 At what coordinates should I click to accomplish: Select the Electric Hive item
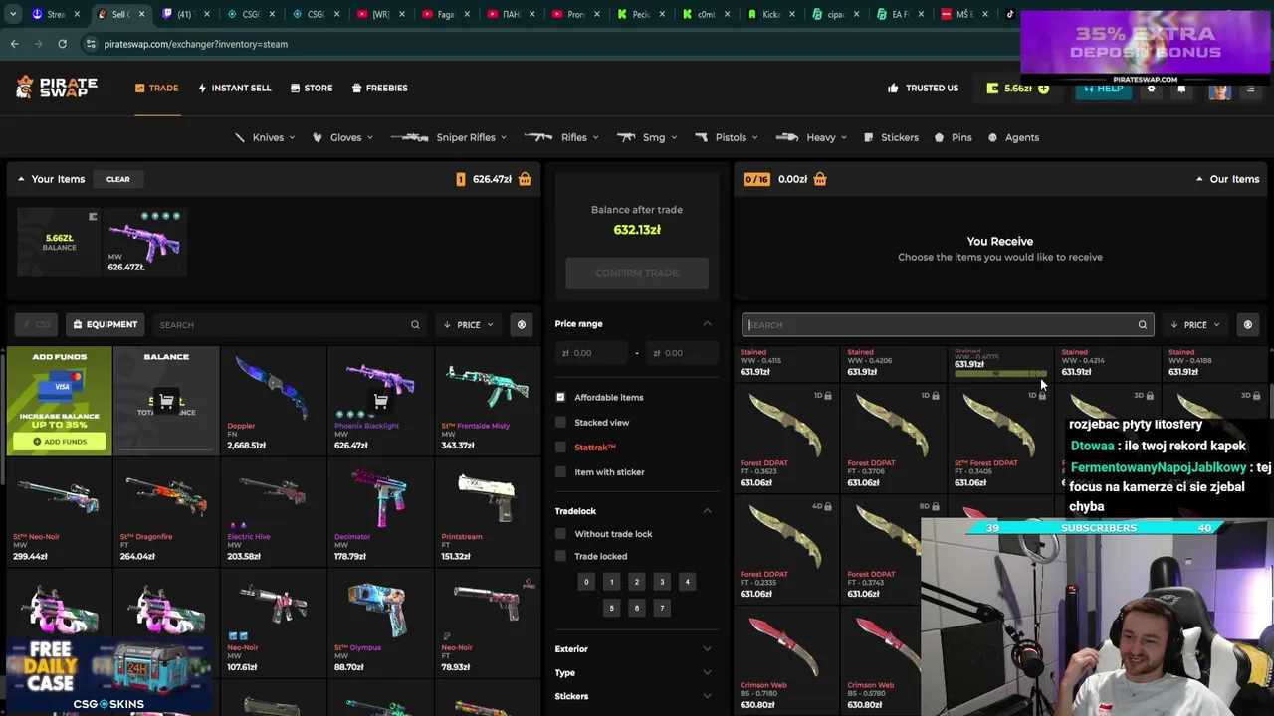pos(273,512)
